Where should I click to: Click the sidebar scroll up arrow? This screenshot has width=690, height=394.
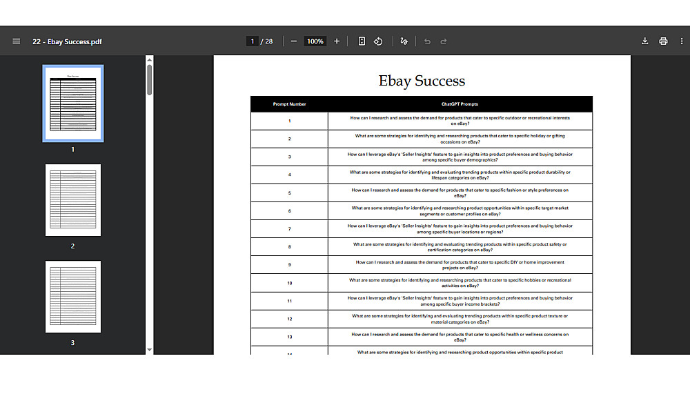150,60
